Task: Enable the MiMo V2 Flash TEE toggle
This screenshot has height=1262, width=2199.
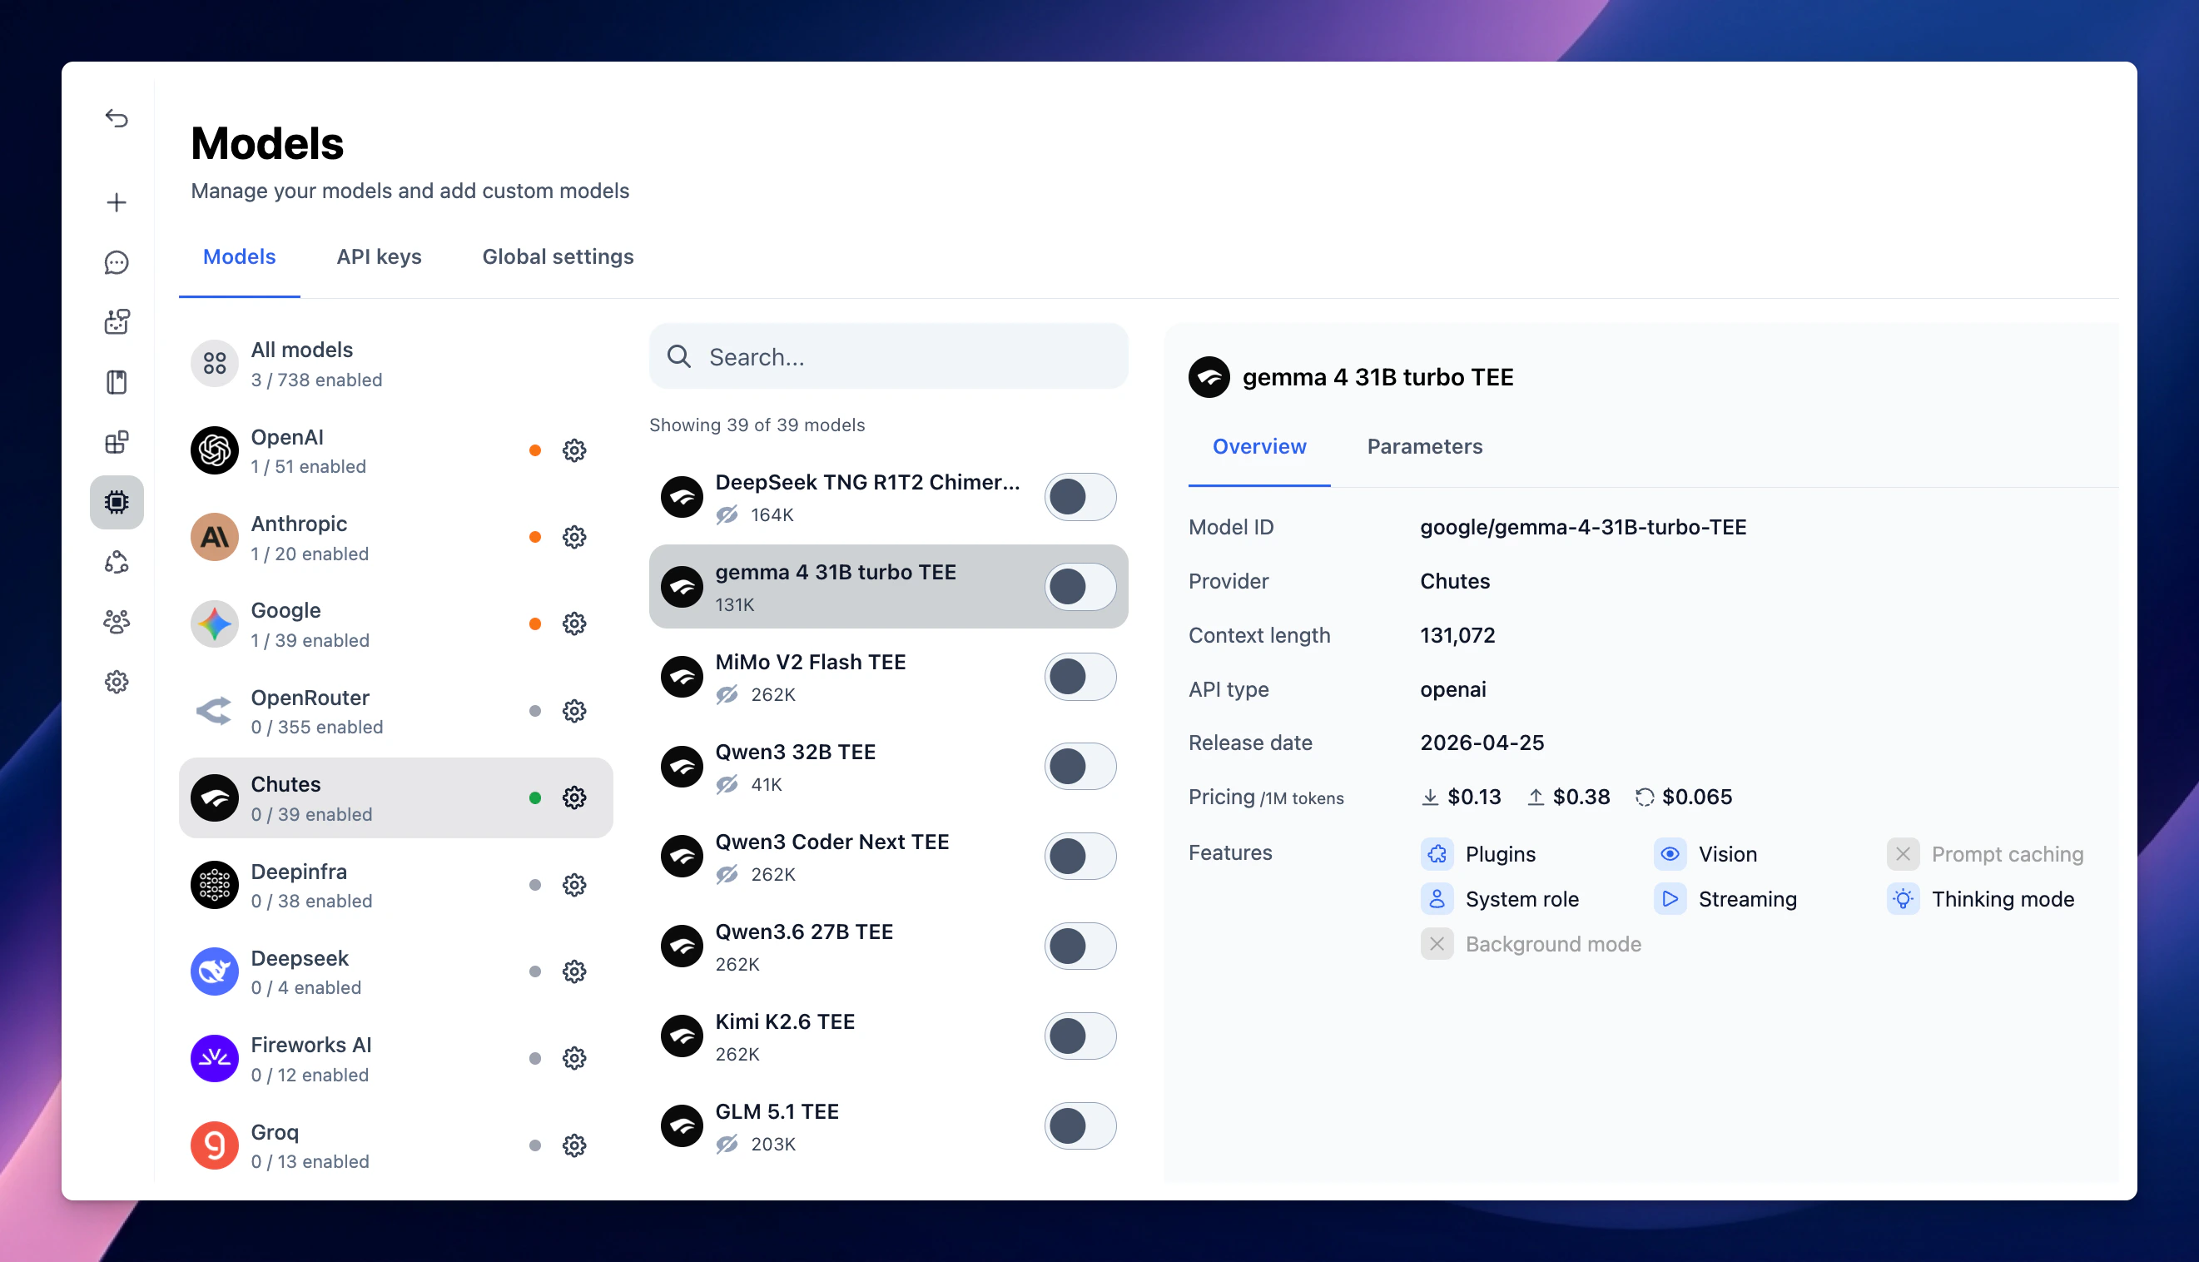Action: pyautogui.click(x=1080, y=677)
